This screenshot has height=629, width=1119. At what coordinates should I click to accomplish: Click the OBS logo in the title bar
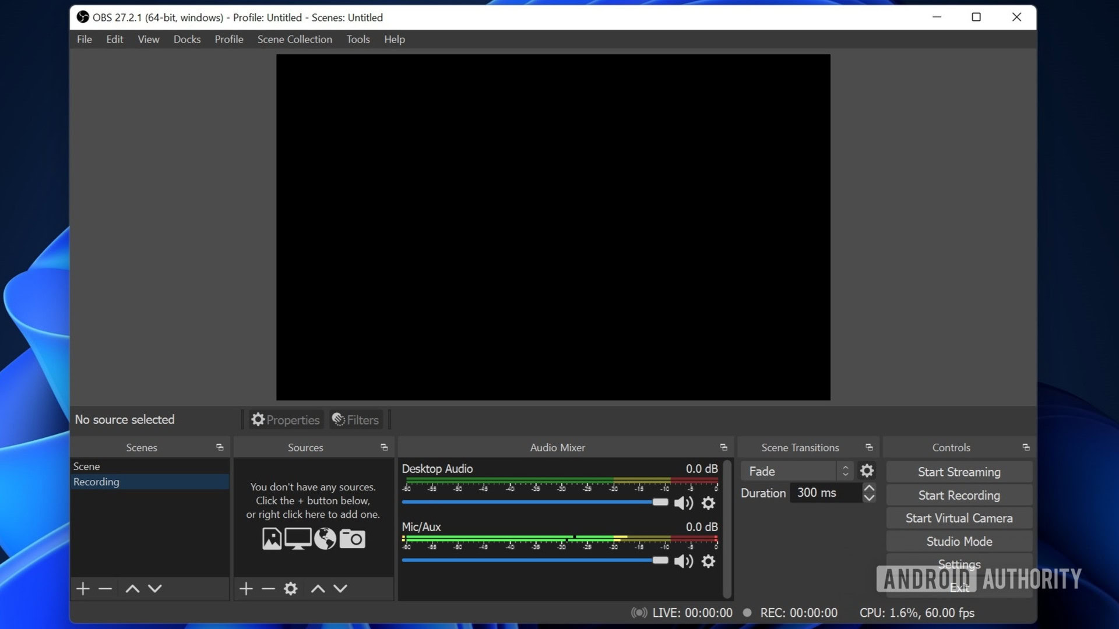83,17
